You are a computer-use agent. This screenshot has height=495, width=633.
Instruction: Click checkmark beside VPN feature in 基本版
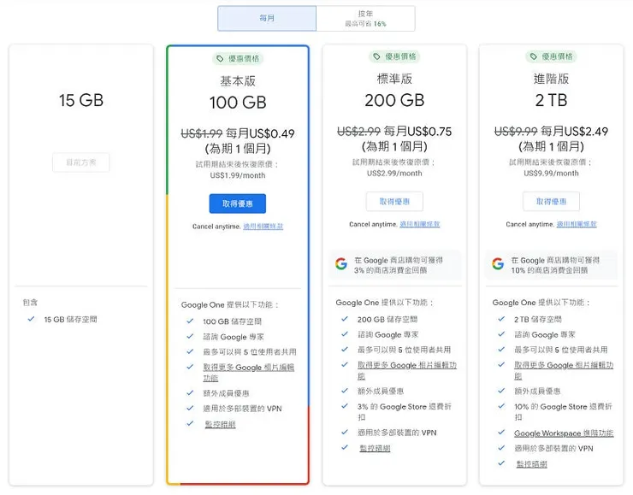[x=190, y=408]
